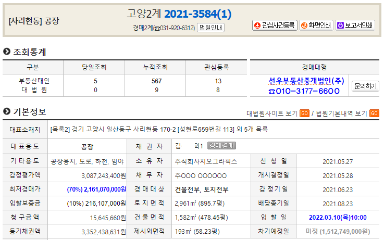This screenshot has width=384, height=240.
Task: Open the 선우부동산중개법인(주) link
Action: click(306, 81)
